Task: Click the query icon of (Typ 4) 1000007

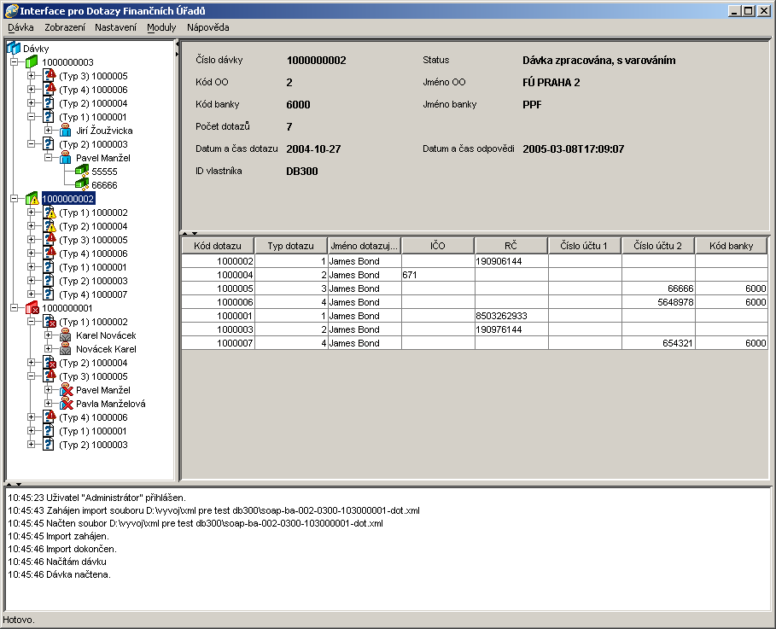Action: [48, 294]
